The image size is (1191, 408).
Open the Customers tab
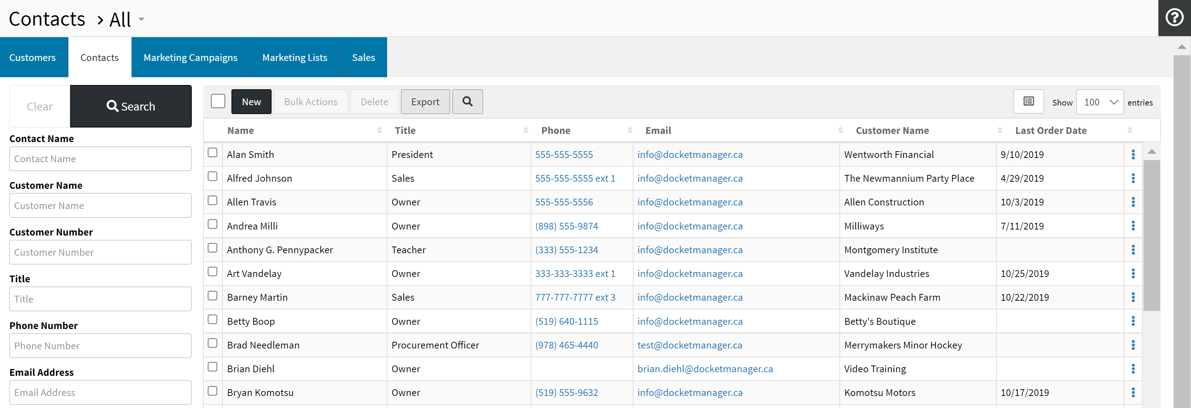tap(32, 57)
